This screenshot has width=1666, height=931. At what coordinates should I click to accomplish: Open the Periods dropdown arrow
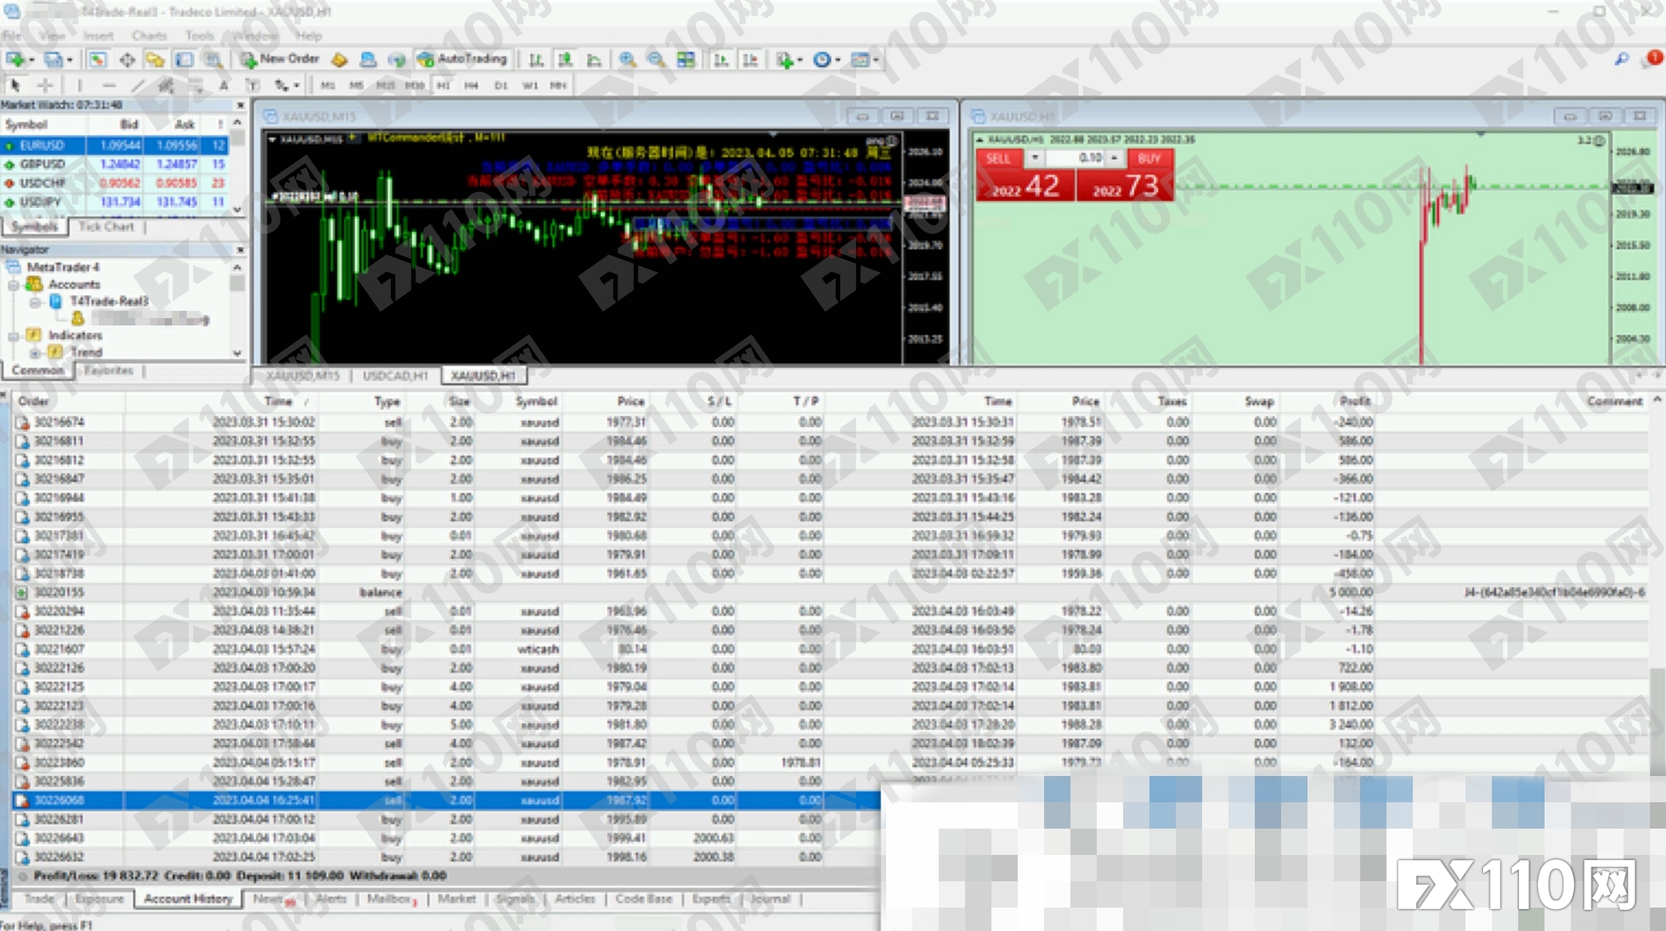click(837, 60)
